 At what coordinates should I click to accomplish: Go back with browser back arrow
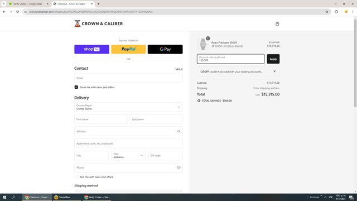(x=4, y=12)
